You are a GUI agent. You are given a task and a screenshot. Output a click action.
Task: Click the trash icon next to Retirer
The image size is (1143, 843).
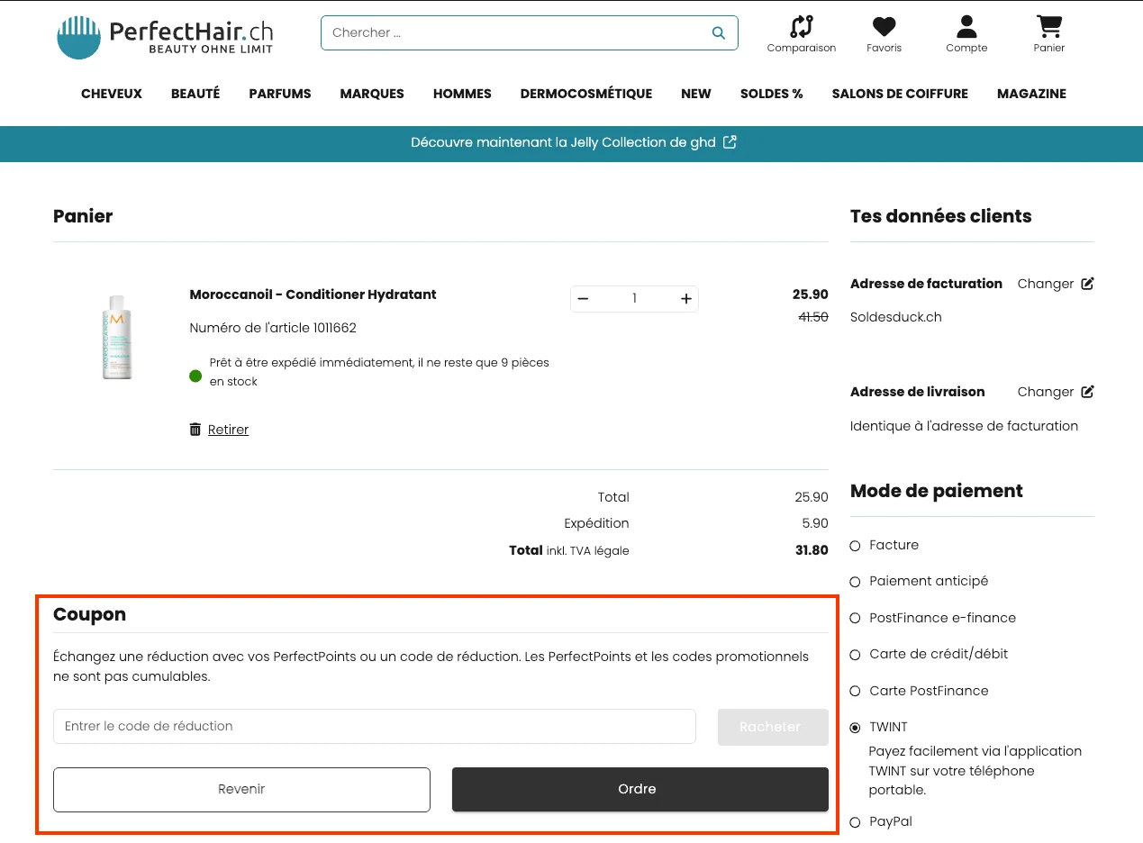pyautogui.click(x=195, y=430)
